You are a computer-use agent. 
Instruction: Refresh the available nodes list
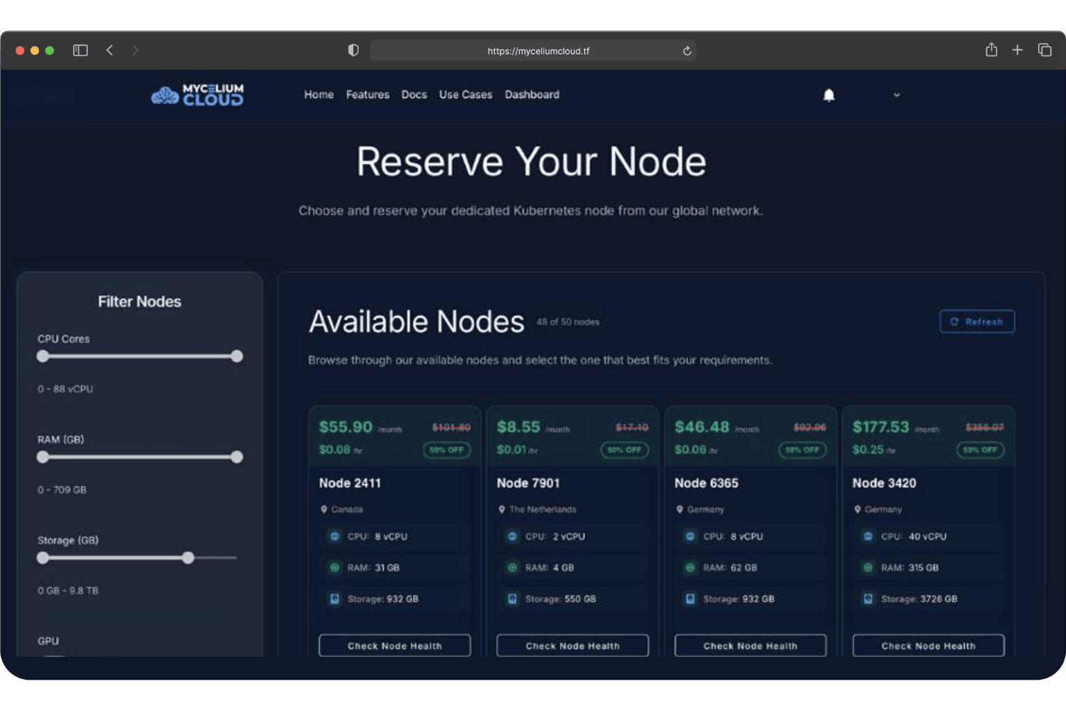click(976, 321)
